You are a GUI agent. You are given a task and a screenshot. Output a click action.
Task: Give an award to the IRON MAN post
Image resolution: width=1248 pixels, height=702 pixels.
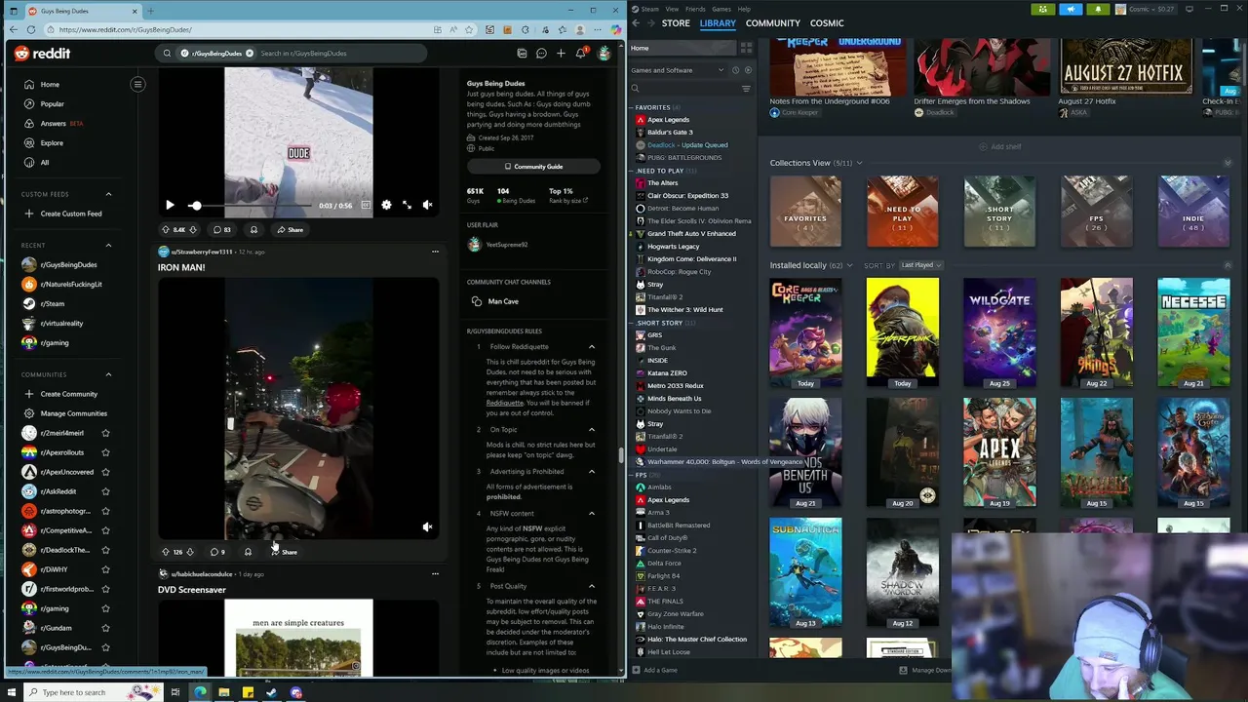click(x=248, y=552)
